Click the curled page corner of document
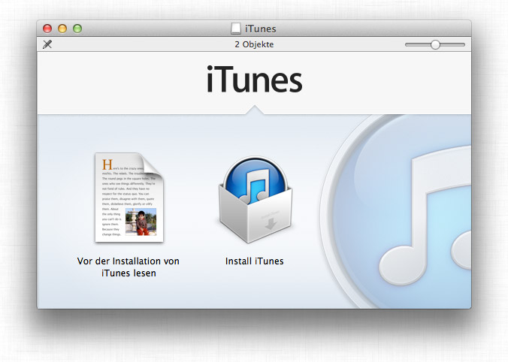Viewport: 508px width, 362px height. (154, 162)
